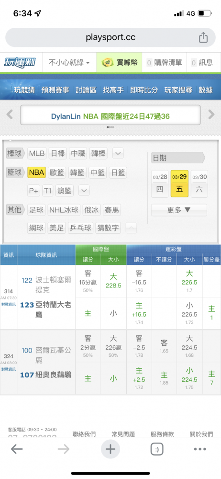Open 討論區 forum
The height and width of the screenshot is (479, 221).
coord(86,90)
